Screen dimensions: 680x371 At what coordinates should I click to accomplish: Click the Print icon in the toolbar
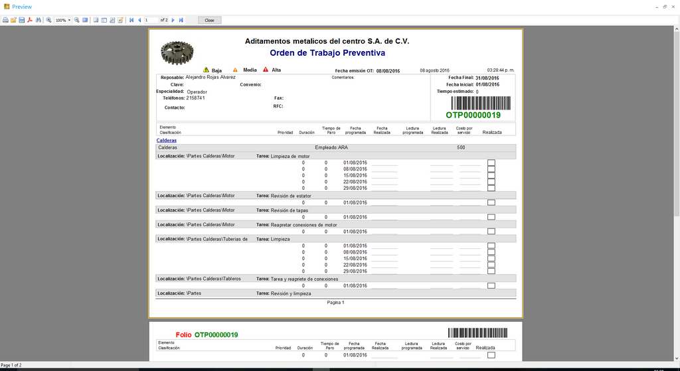point(5,21)
